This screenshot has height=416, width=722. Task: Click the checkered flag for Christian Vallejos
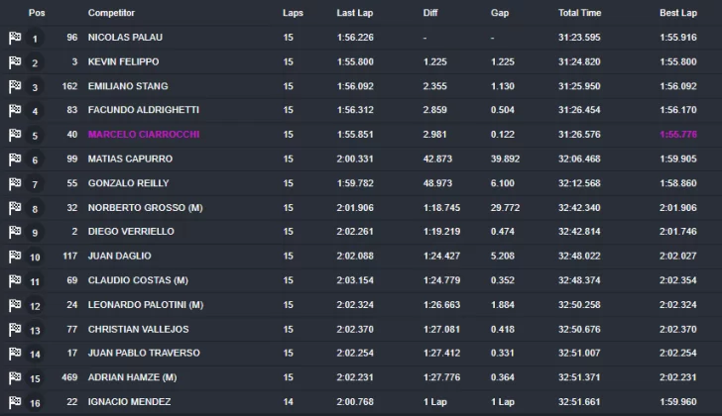[x=15, y=329]
